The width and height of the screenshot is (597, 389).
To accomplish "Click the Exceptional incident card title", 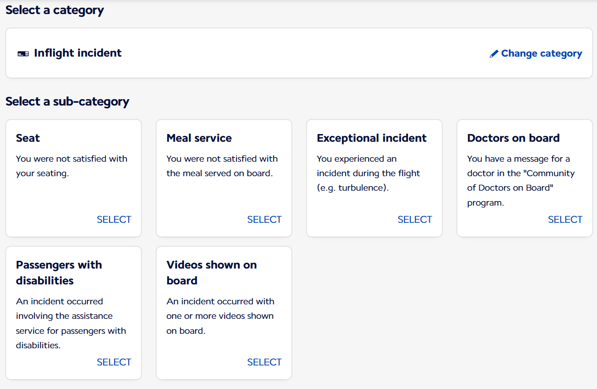I will click(371, 138).
